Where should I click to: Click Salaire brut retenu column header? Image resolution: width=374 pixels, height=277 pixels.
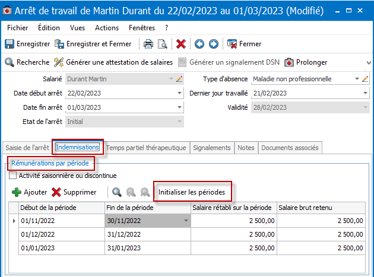pos(321,208)
